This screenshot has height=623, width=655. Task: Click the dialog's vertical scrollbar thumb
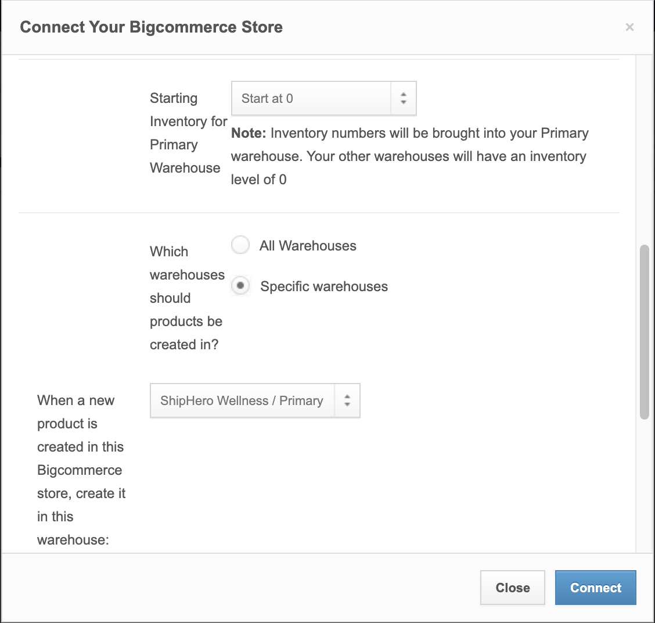(x=645, y=332)
